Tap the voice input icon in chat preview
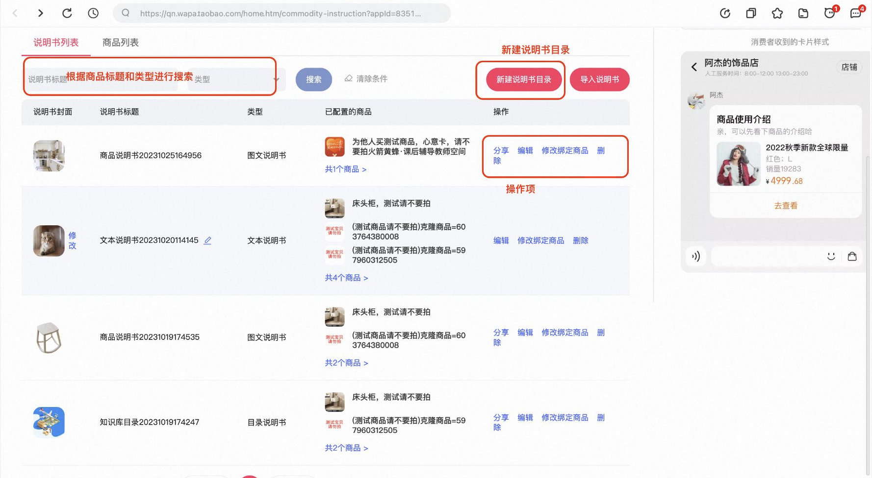Image resolution: width=872 pixels, height=478 pixels. point(696,256)
